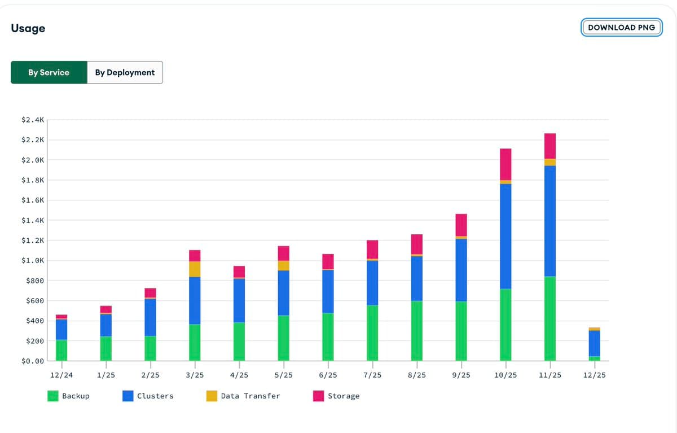
Task: Click the Clusters legend label
Action: [x=155, y=396]
